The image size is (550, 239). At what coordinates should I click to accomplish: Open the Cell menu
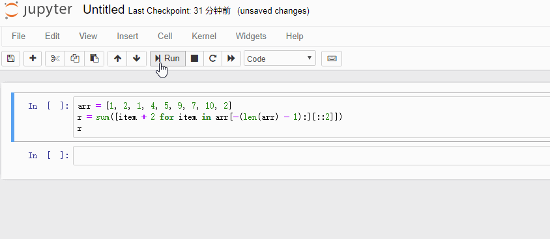[165, 36]
